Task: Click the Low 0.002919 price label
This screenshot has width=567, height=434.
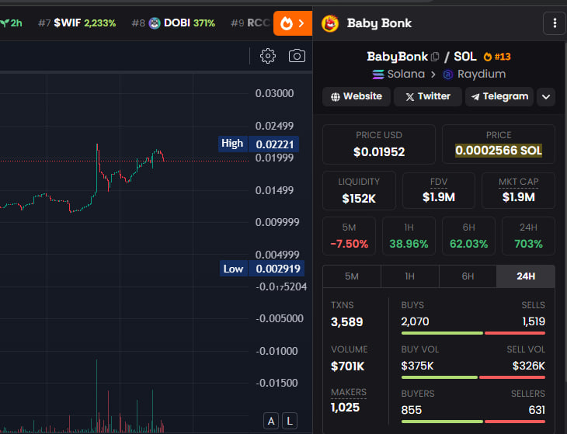Action: [262, 269]
